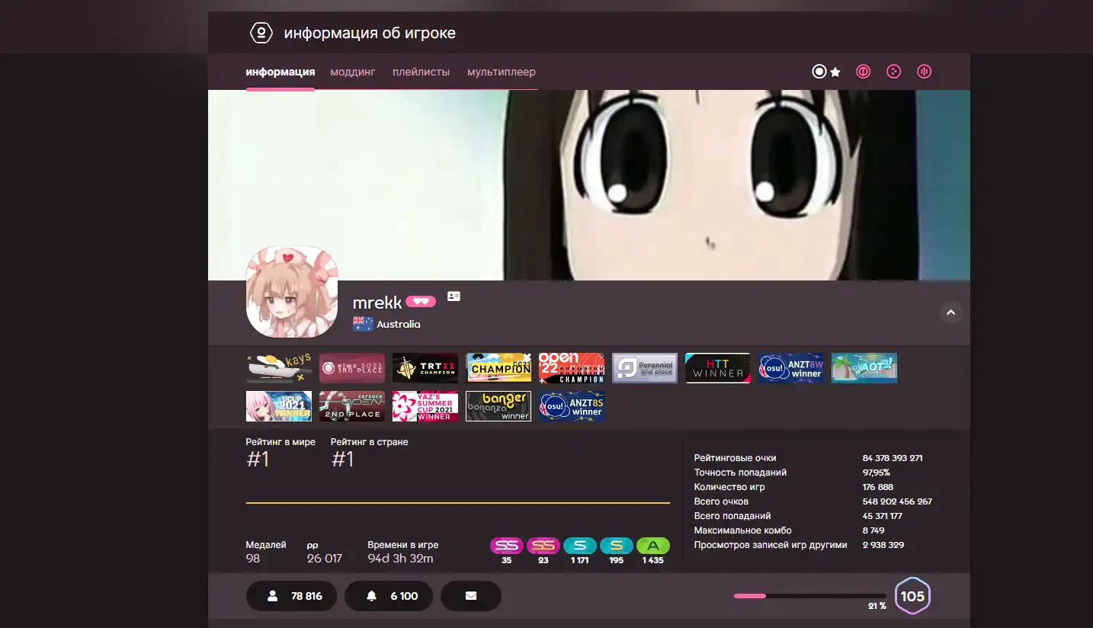This screenshot has height=628, width=1093.
Task: Open the profile card icon beside mrekk
Action: pyautogui.click(x=454, y=296)
